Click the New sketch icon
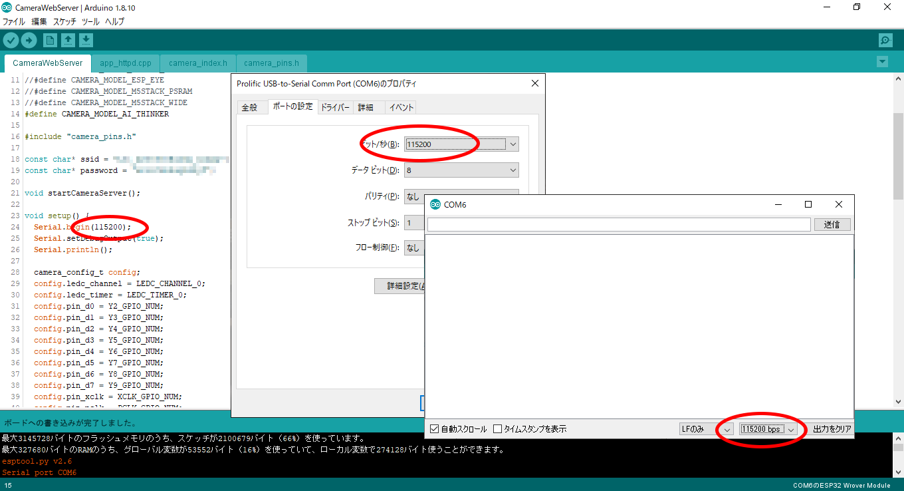Screen dimensions: 904x491 point(50,41)
